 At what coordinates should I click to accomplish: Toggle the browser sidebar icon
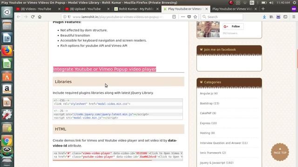pos(285,17)
